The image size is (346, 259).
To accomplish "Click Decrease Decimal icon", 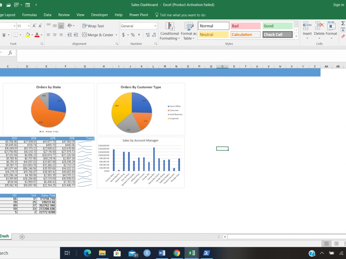I will (154, 35).
